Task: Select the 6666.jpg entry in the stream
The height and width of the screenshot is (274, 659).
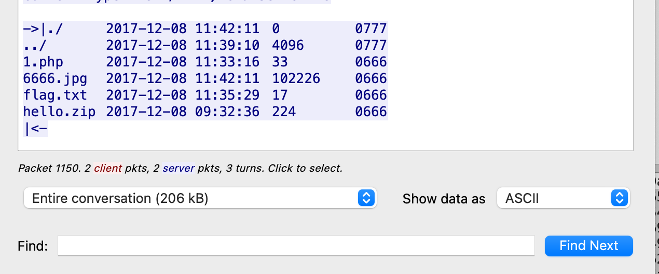Action: (x=56, y=79)
